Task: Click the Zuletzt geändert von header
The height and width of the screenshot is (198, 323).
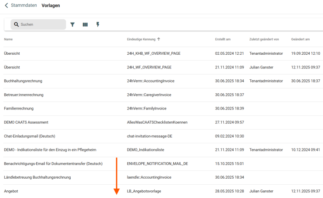Action: [x=264, y=39]
